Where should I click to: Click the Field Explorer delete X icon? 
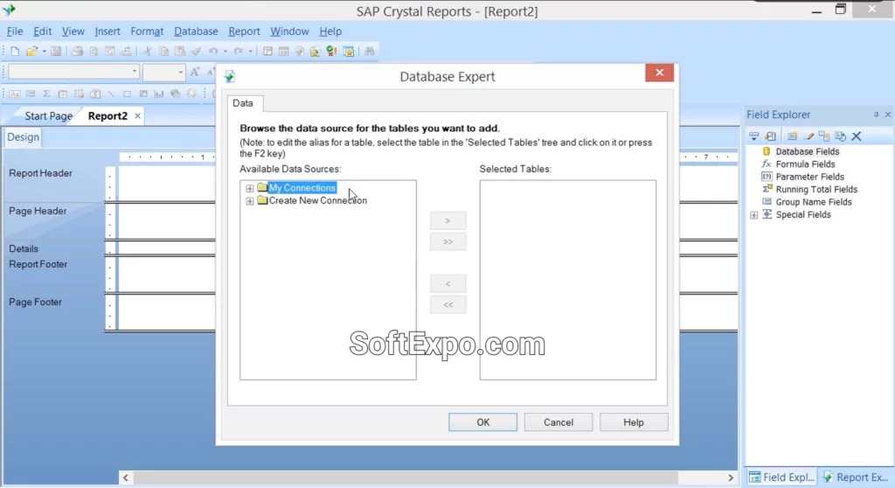tap(857, 136)
